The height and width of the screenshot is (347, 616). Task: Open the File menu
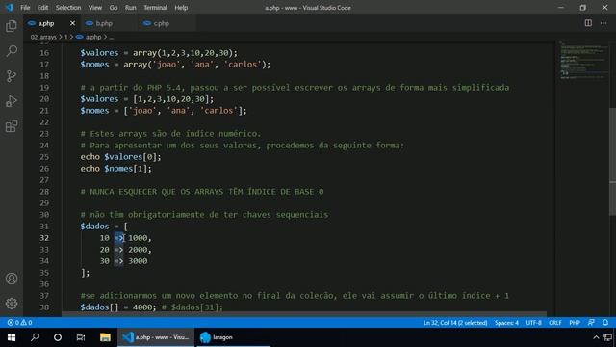point(25,8)
